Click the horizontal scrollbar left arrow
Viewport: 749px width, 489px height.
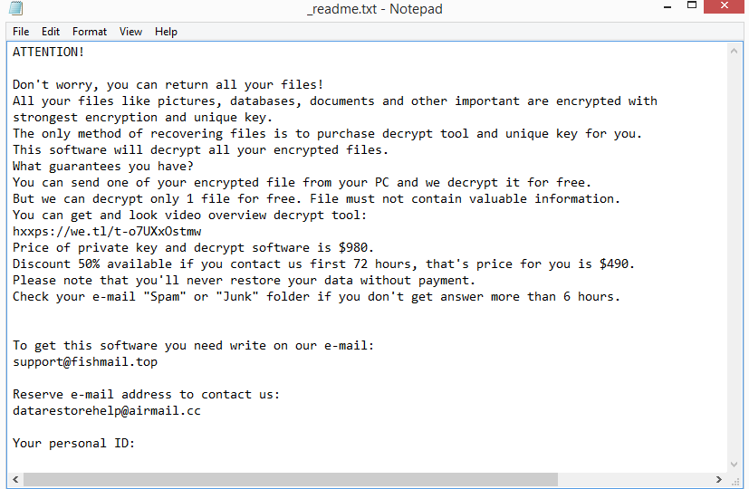[14, 480]
